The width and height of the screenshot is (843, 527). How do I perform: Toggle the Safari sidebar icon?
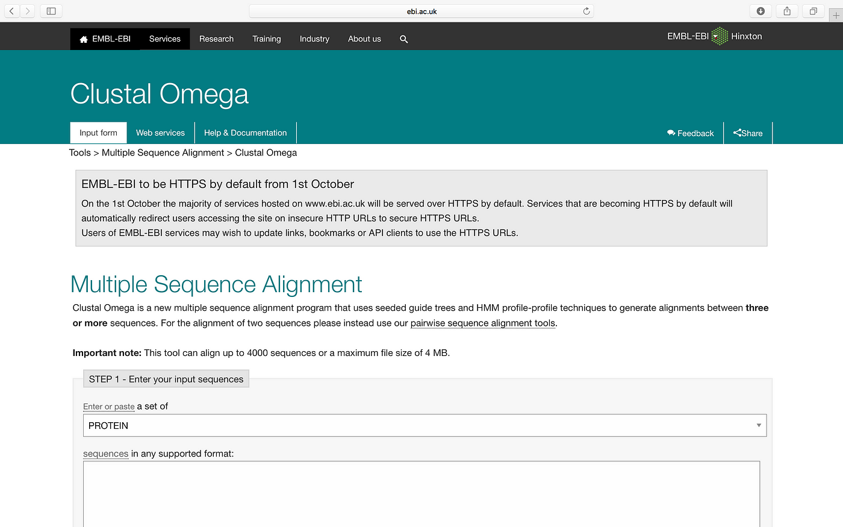[51, 11]
